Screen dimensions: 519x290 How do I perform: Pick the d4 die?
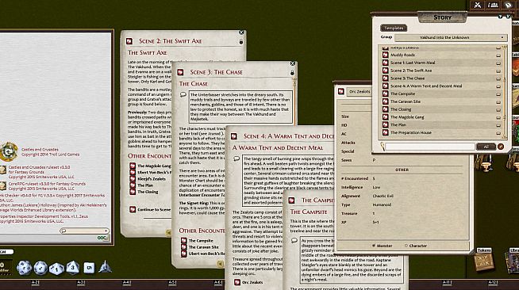click(105, 267)
